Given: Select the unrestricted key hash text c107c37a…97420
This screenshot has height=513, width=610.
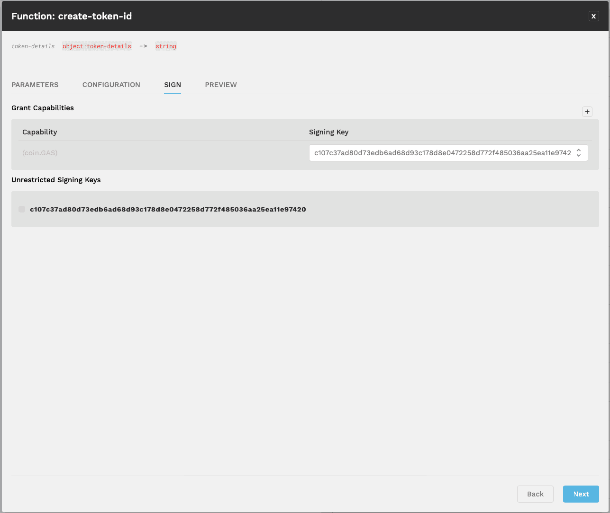Looking at the screenshot, I should click(168, 209).
